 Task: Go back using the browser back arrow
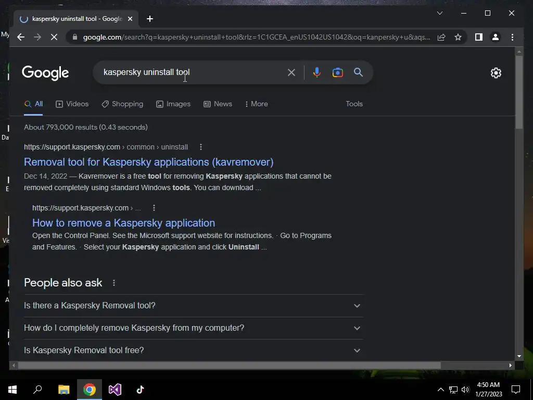tap(21, 37)
